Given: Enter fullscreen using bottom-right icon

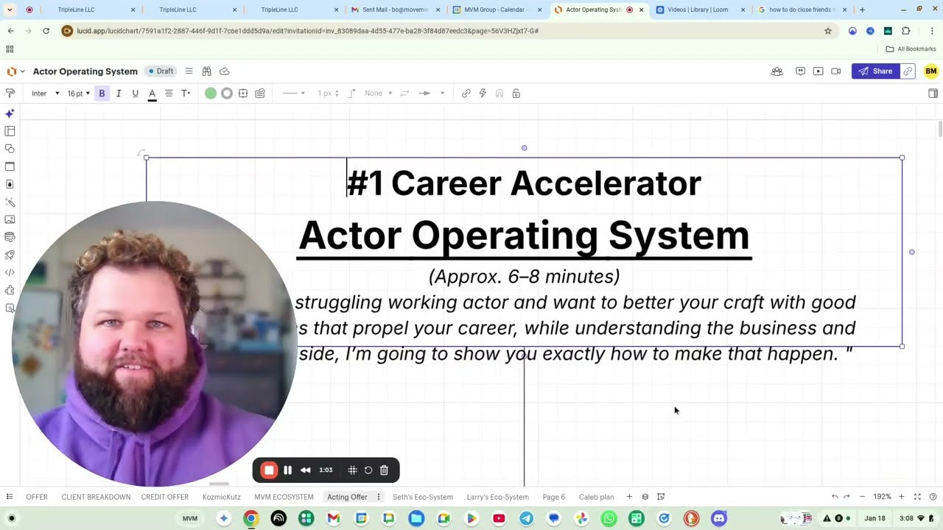Looking at the screenshot, I should click(x=917, y=497).
